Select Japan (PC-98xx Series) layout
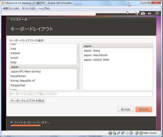The image size is (163, 137). [43, 71]
